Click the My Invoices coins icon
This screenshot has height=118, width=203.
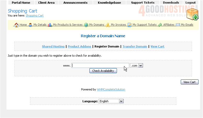[x=108, y=25]
